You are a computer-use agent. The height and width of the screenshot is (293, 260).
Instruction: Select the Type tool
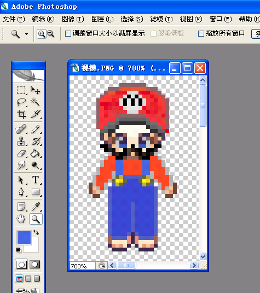click(35, 180)
